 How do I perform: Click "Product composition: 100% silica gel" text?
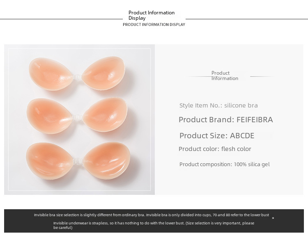[224, 165]
